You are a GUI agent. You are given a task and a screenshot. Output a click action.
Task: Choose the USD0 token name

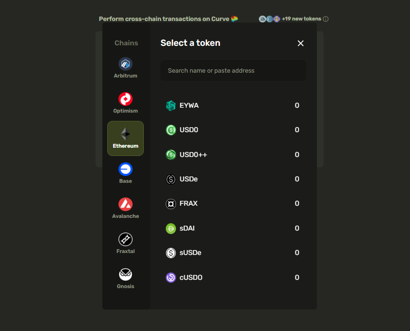click(x=189, y=130)
